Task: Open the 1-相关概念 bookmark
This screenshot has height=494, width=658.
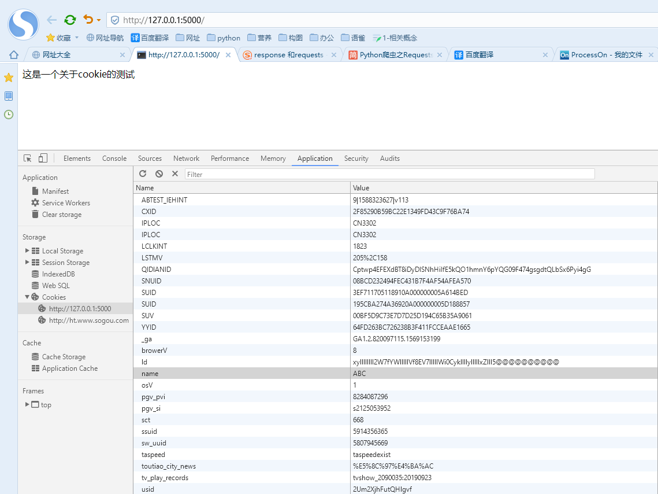Action: click(395, 38)
